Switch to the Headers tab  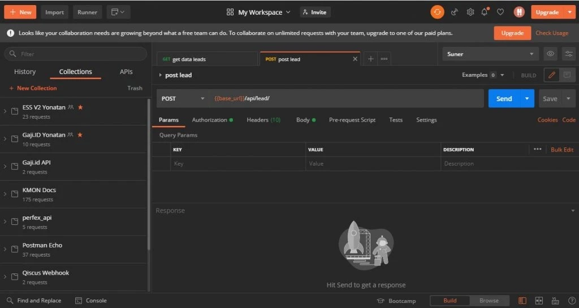263,120
